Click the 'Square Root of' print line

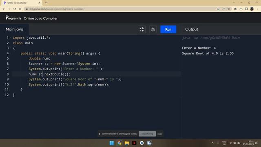point(75,79)
